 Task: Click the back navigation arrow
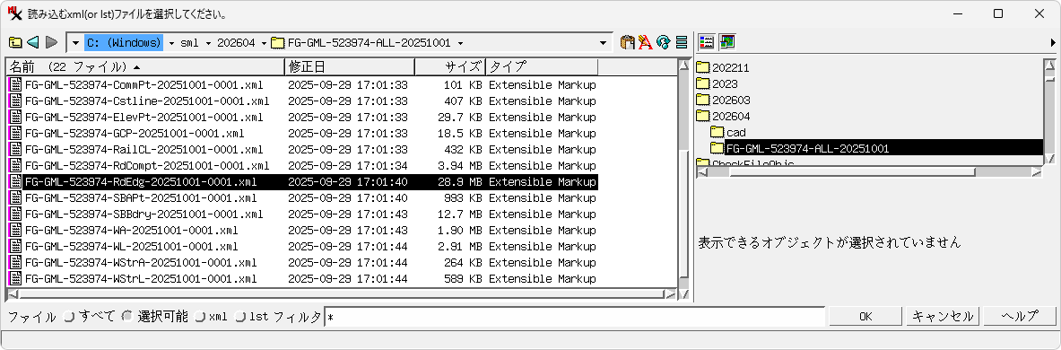point(33,43)
